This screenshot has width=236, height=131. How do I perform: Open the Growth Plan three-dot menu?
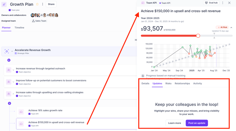click(x=43, y=4)
